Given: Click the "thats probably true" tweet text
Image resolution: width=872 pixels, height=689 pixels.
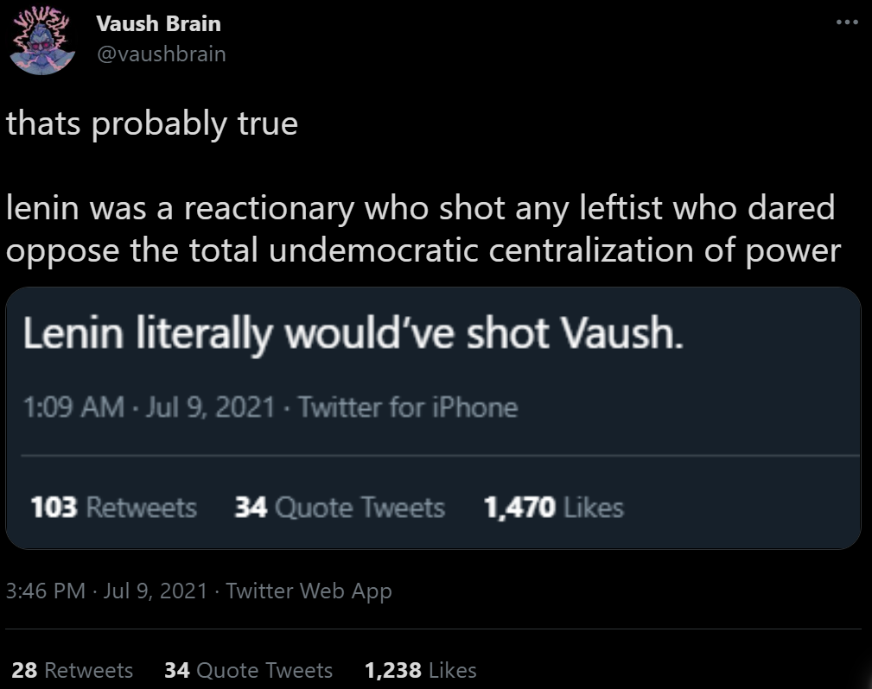Looking at the screenshot, I should coord(152,124).
